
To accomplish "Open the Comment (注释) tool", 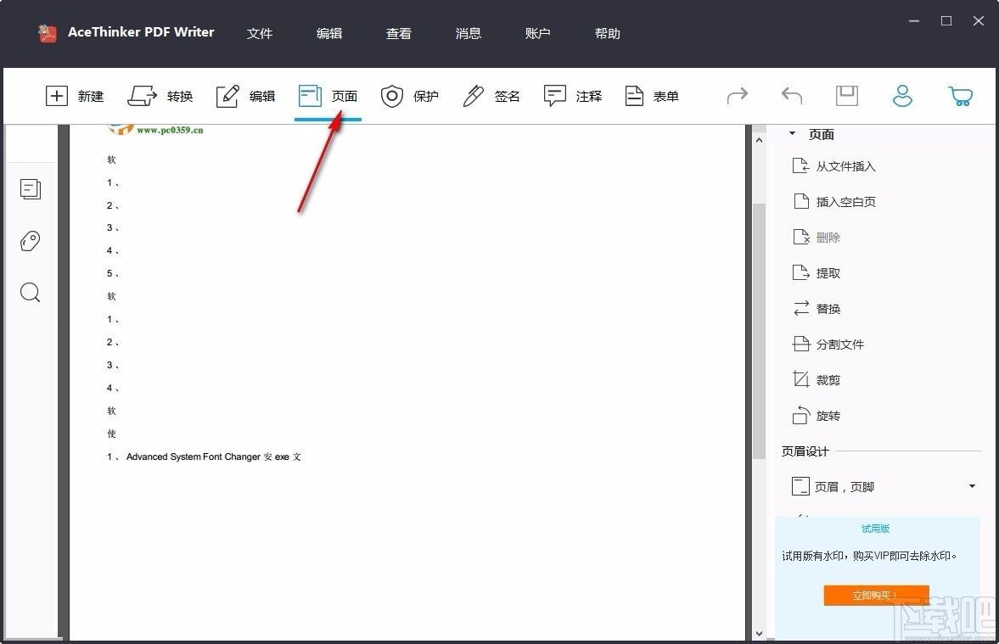I will click(572, 96).
